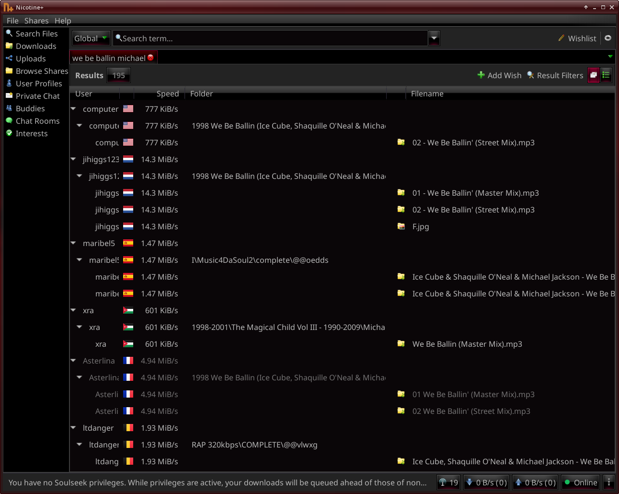Click into the Search term input field
Image resolution: width=619 pixels, height=494 pixels.
pos(271,38)
